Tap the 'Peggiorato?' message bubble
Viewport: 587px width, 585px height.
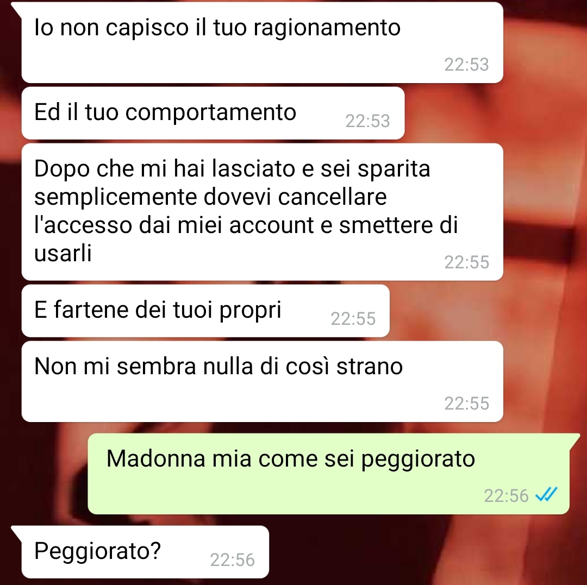click(145, 552)
